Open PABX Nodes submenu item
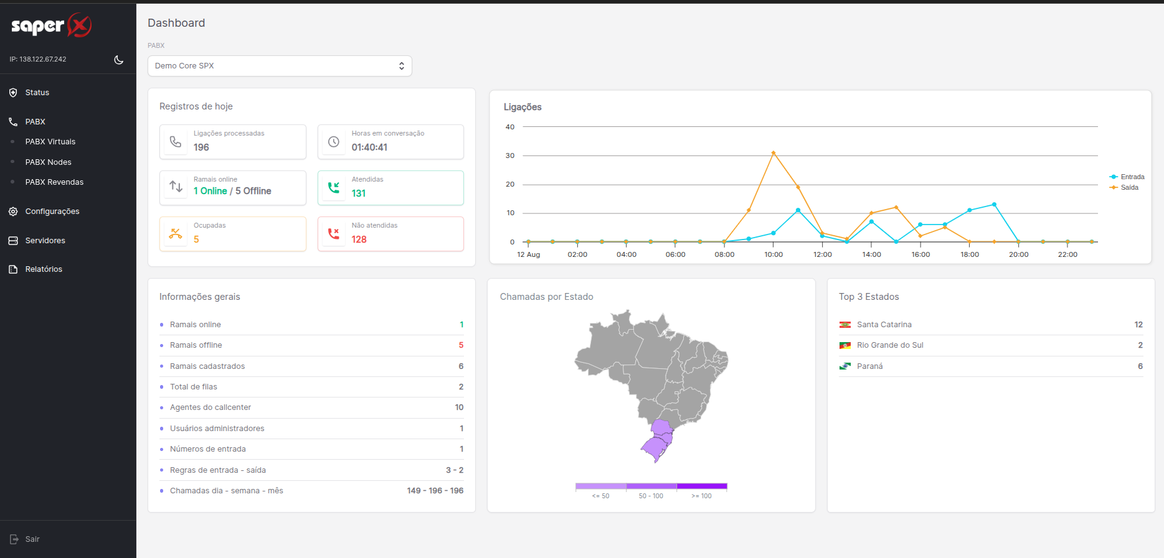This screenshot has width=1164, height=558. pyautogui.click(x=49, y=162)
